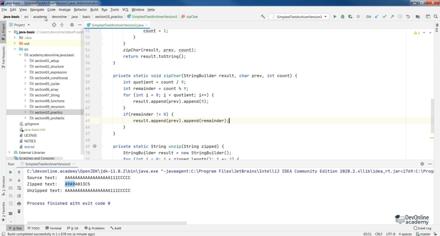Toggle the Ant side panel
Image resolution: width=440 pixels, height=236 pixels.
437,29
